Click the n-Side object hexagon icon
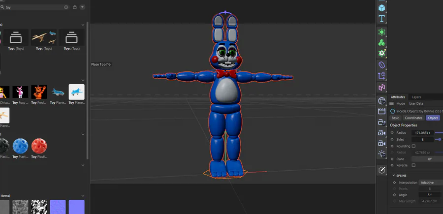The image size is (443, 214). [x=392, y=111]
